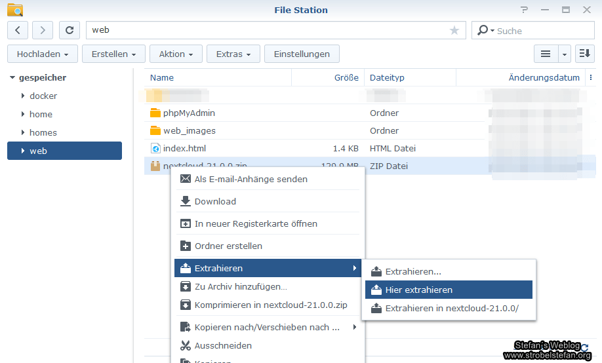Viewport: 602px width, 363px height.
Task: Click the Zu Archiv hinzufügen icon
Action: pos(186,286)
